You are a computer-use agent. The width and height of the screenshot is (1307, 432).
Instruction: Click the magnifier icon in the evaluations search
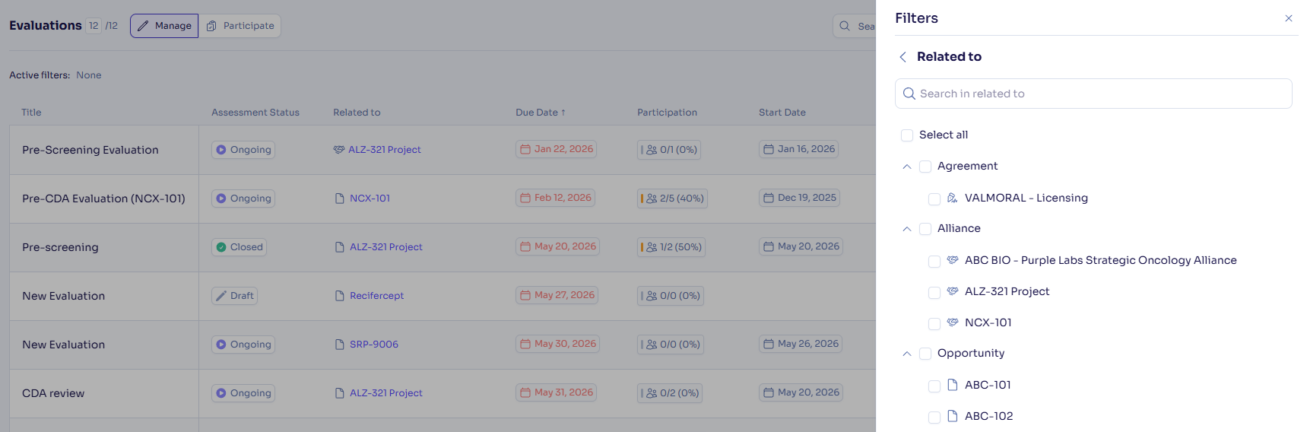pos(845,26)
